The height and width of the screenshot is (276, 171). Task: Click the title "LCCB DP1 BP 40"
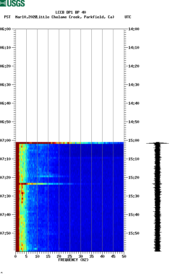(71, 12)
